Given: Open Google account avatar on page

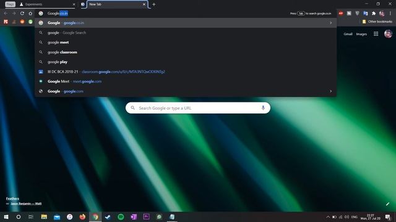Looking at the screenshot, I should (388, 34).
